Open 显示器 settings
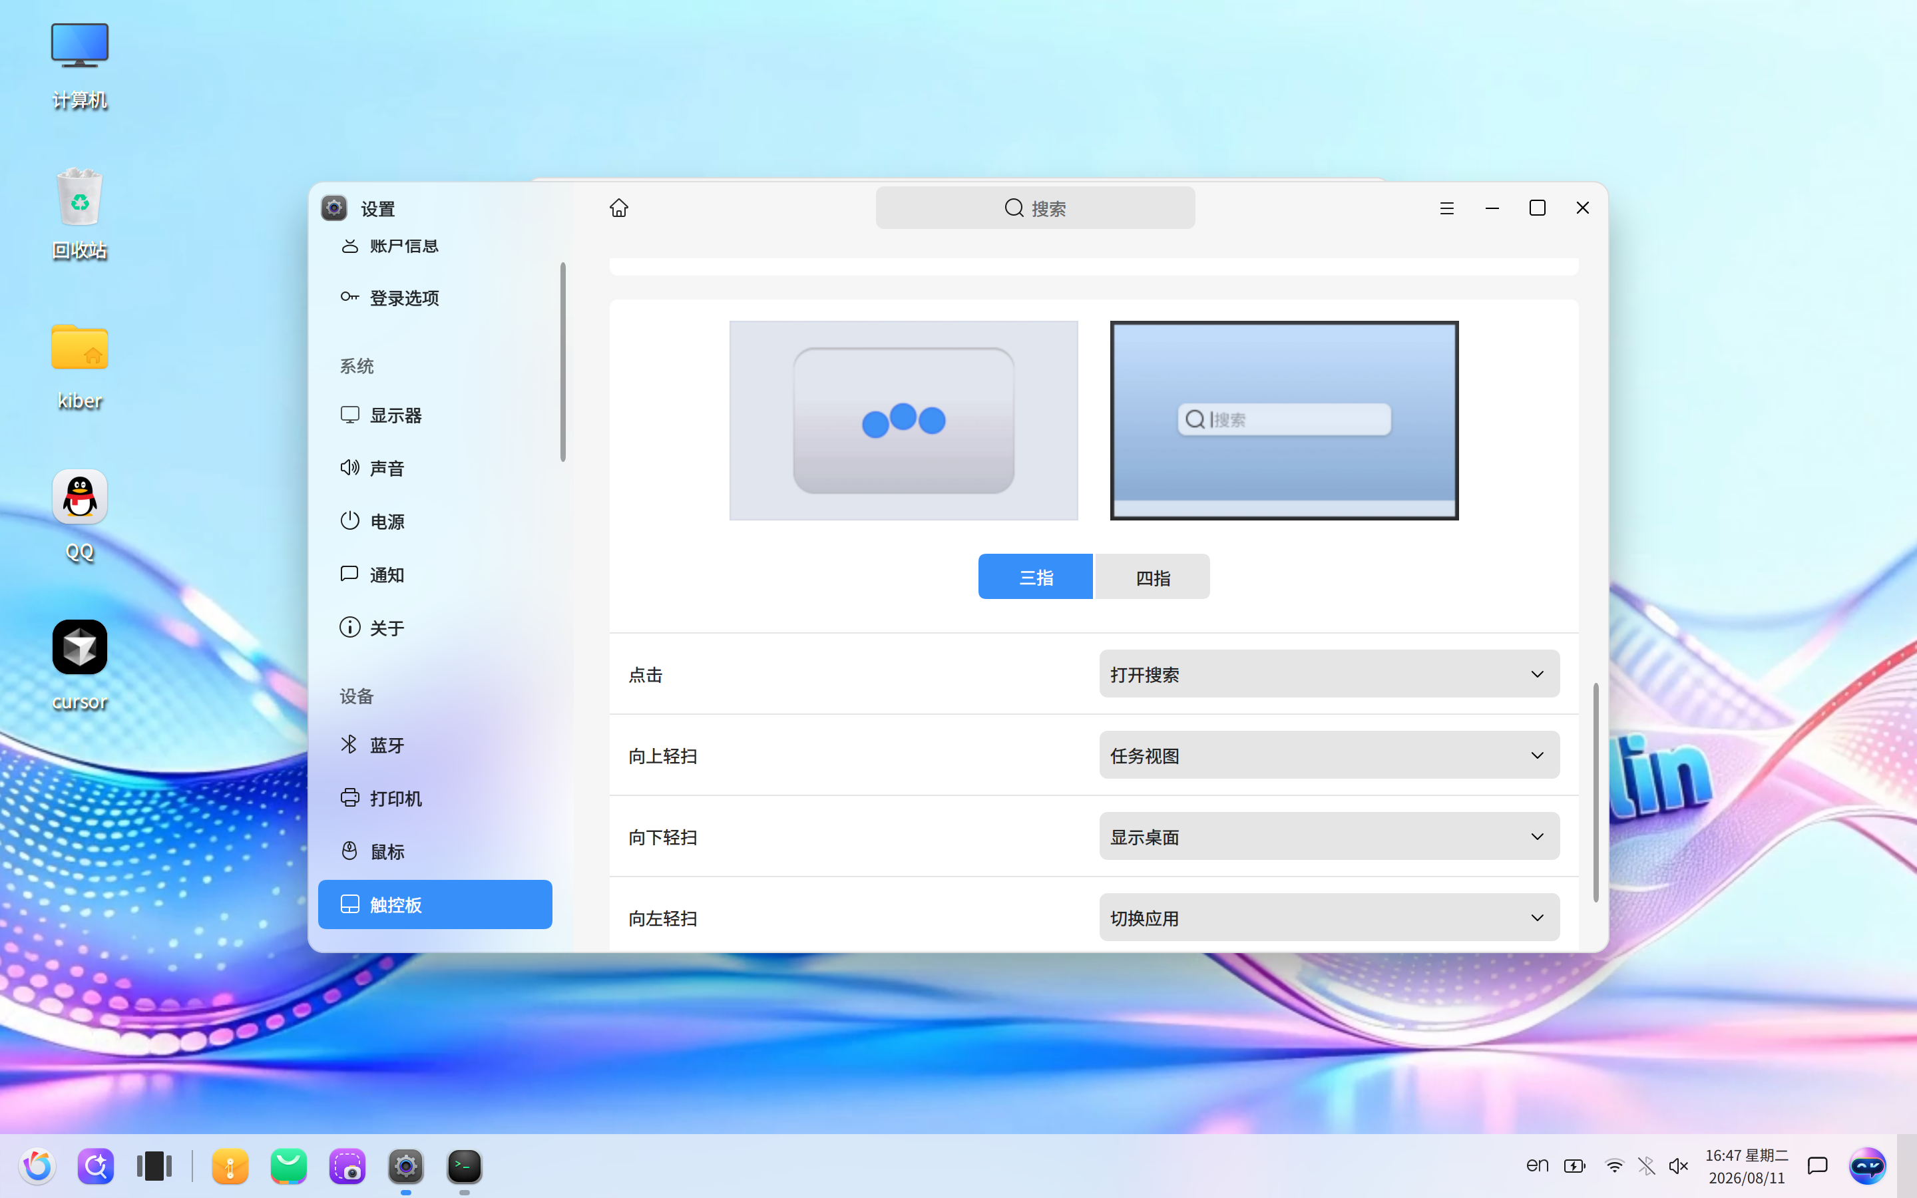This screenshot has height=1198, width=1917. (435, 415)
